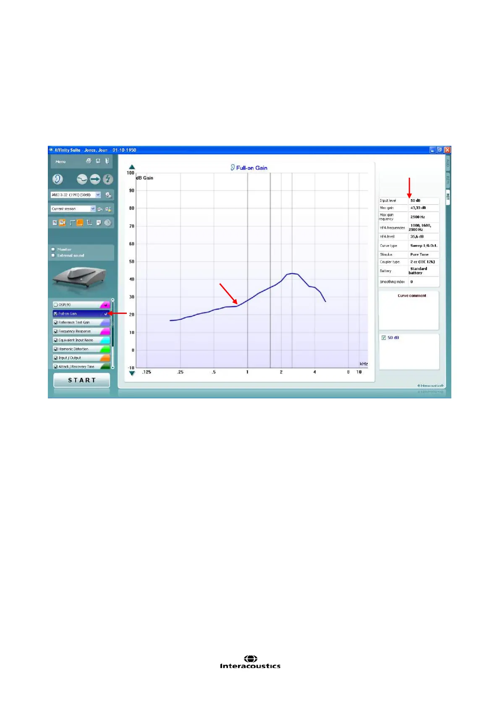Click the right-arrow round icon
500x708 pixels.
[x=95, y=179]
